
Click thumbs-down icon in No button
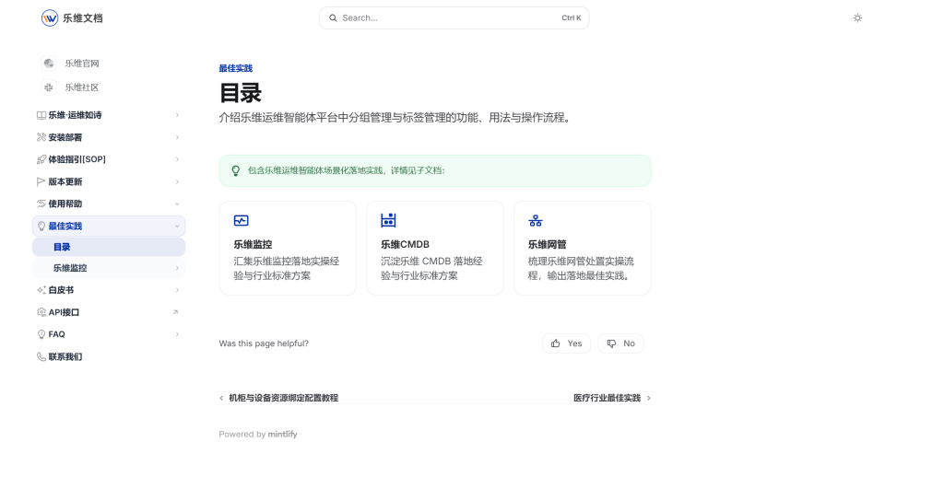pyautogui.click(x=612, y=343)
